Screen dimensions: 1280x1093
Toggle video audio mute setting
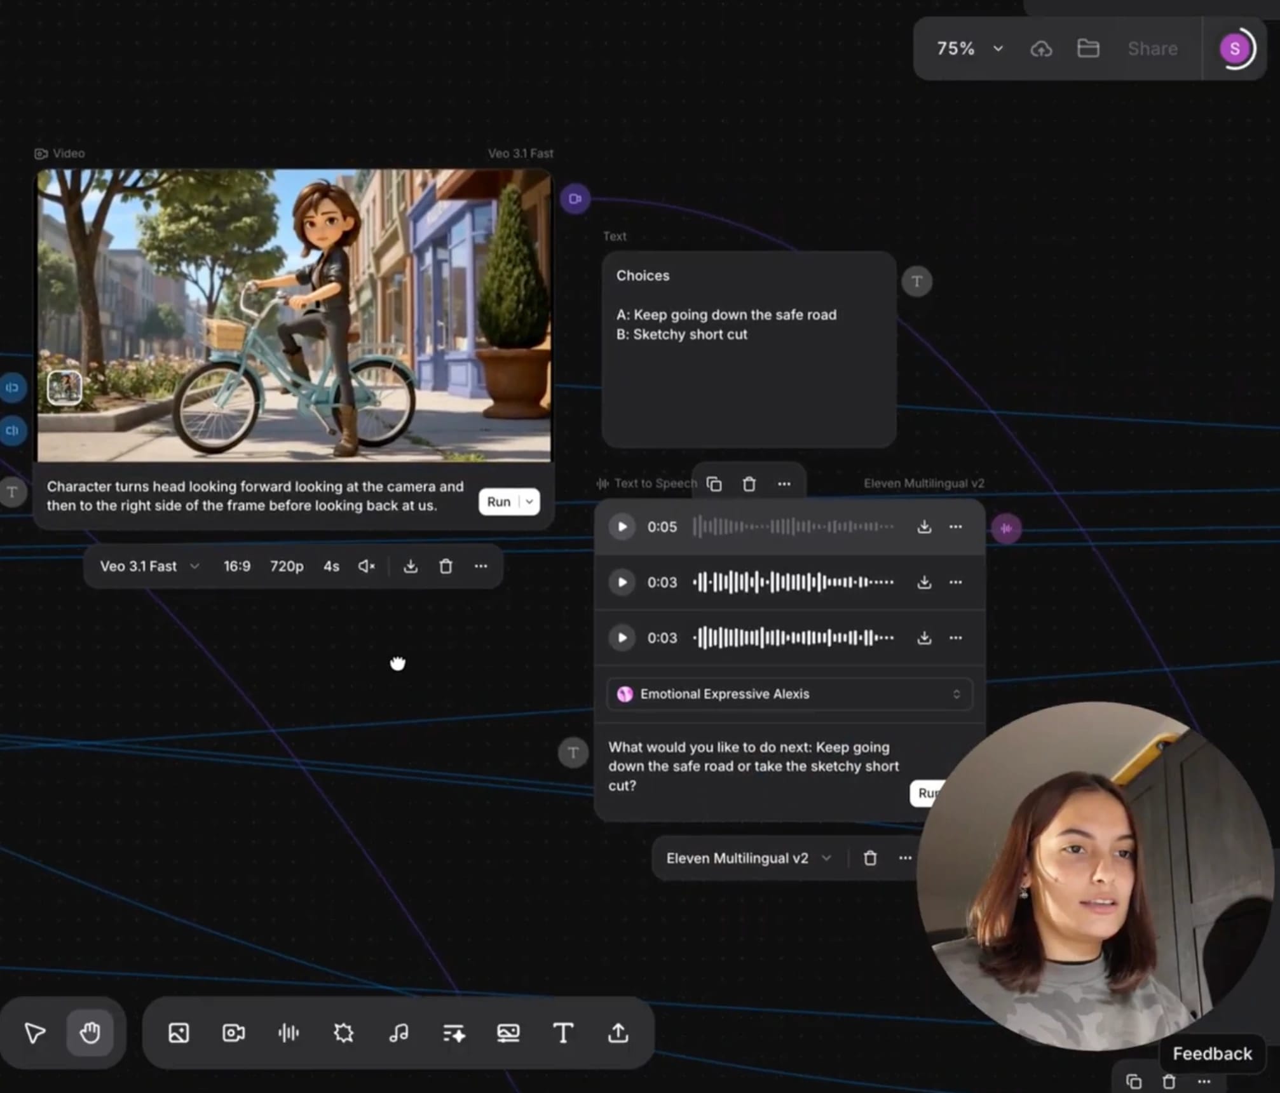(x=366, y=566)
